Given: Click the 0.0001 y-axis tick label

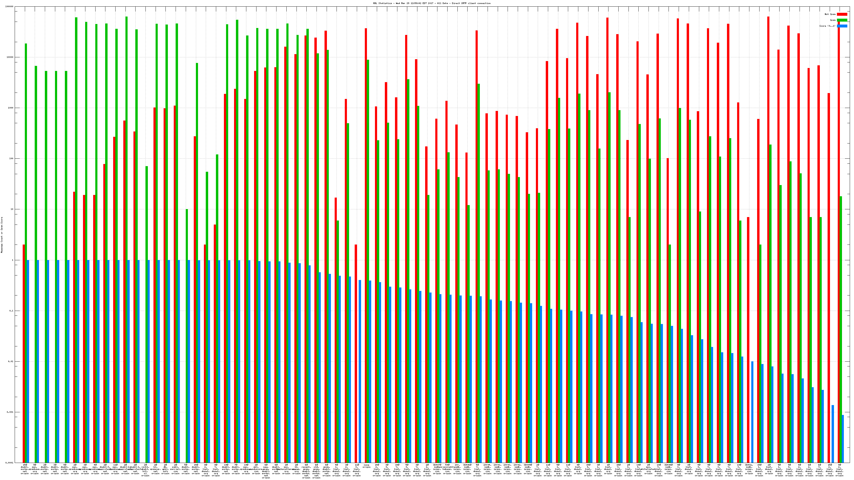Looking at the screenshot, I should click(x=9, y=463).
